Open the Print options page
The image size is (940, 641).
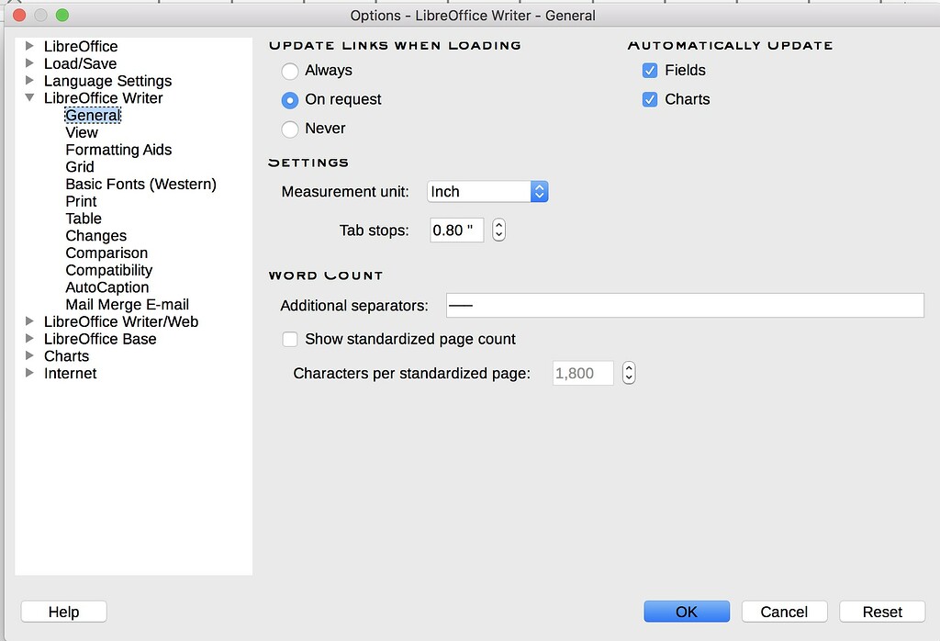click(81, 201)
